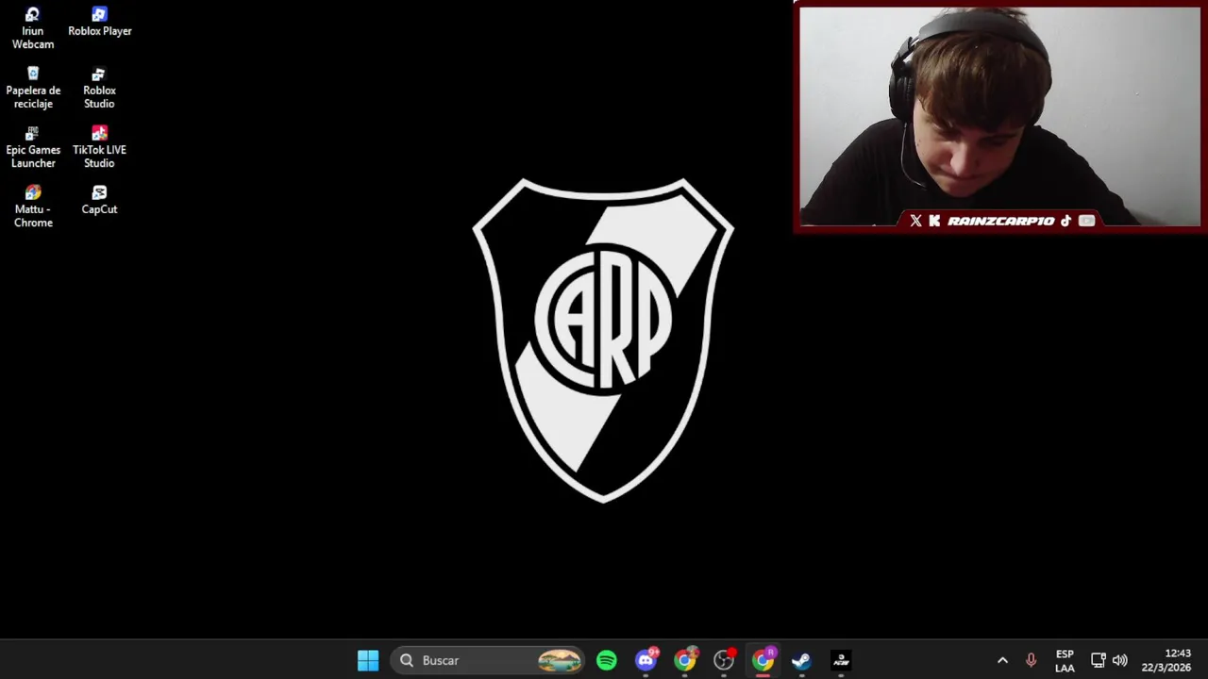
Task: Select the Roblox Studio desktop shortcut
Action: (x=99, y=88)
